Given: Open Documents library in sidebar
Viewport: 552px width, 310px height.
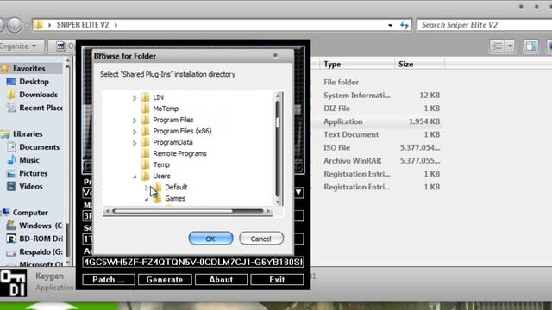Looking at the screenshot, I should click(39, 147).
